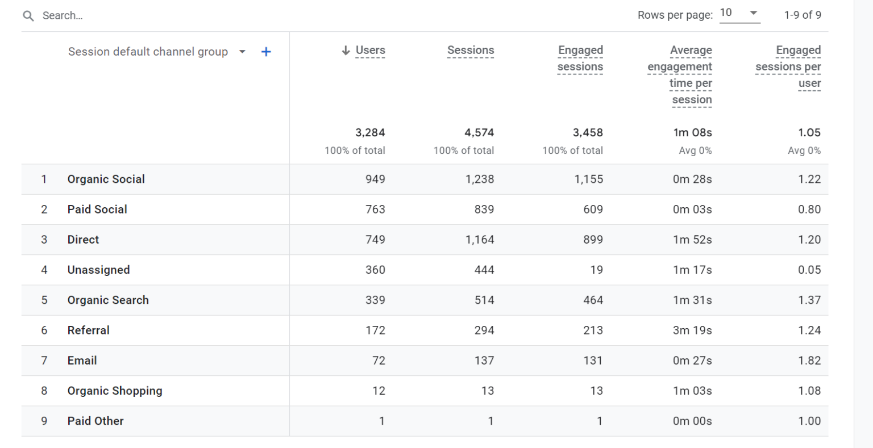Click Paid Social users value 763
The width and height of the screenshot is (873, 448).
(375, 210)
